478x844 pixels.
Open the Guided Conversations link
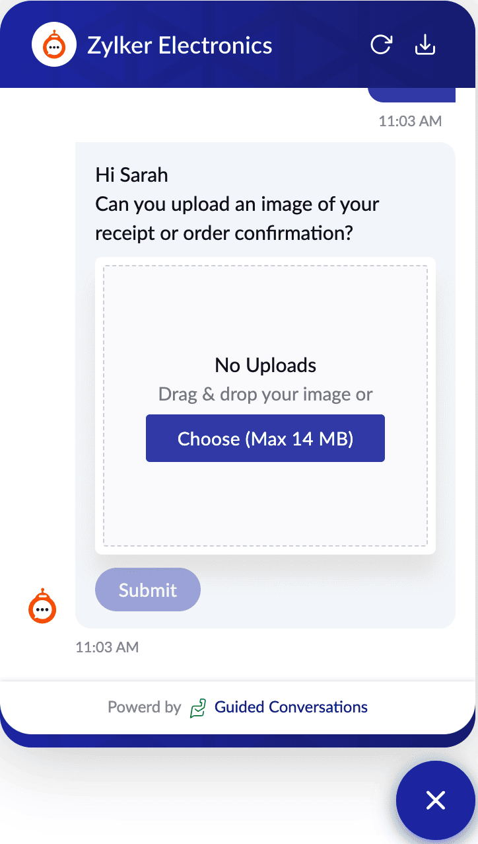coord(291,707)
